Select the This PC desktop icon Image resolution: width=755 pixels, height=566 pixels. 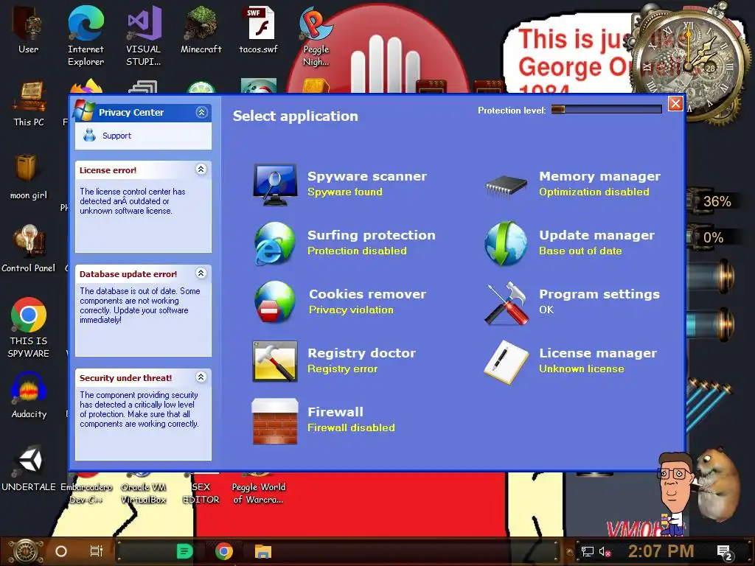(29, 103)
